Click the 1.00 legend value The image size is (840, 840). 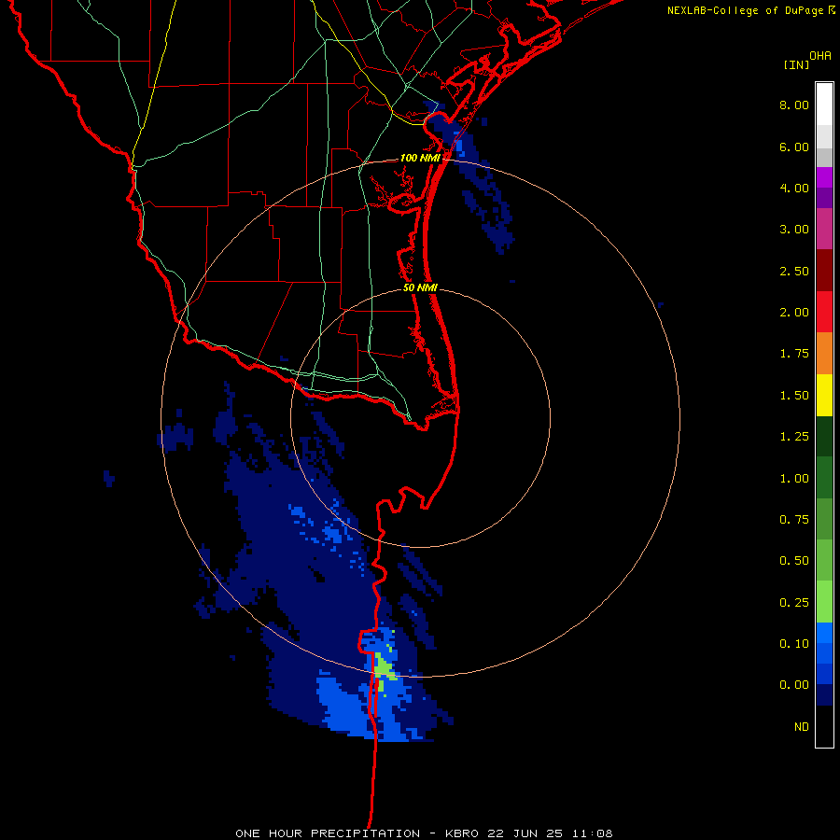point(794,479)
